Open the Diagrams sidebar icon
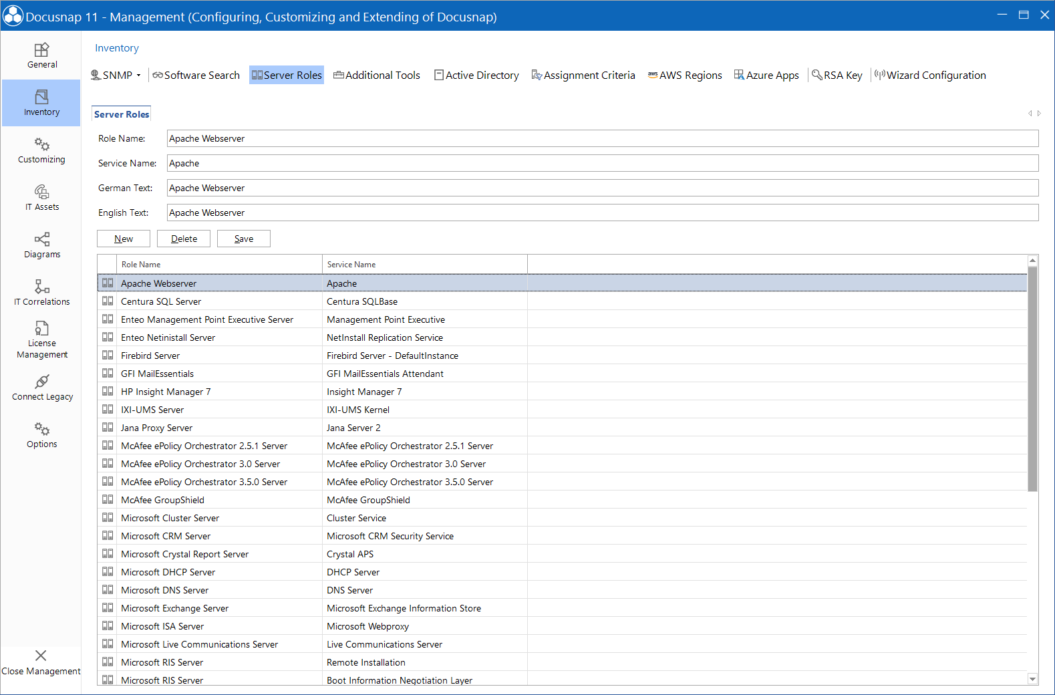Viewport: 1055px width, 695px height. pyautogui.click(x=41, y=239)
